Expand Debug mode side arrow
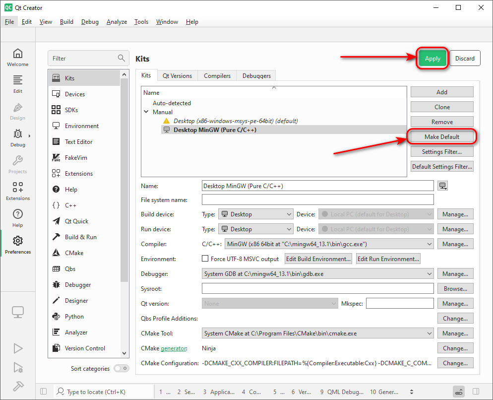The image size is (493, 400). click(x=29, y=136)
